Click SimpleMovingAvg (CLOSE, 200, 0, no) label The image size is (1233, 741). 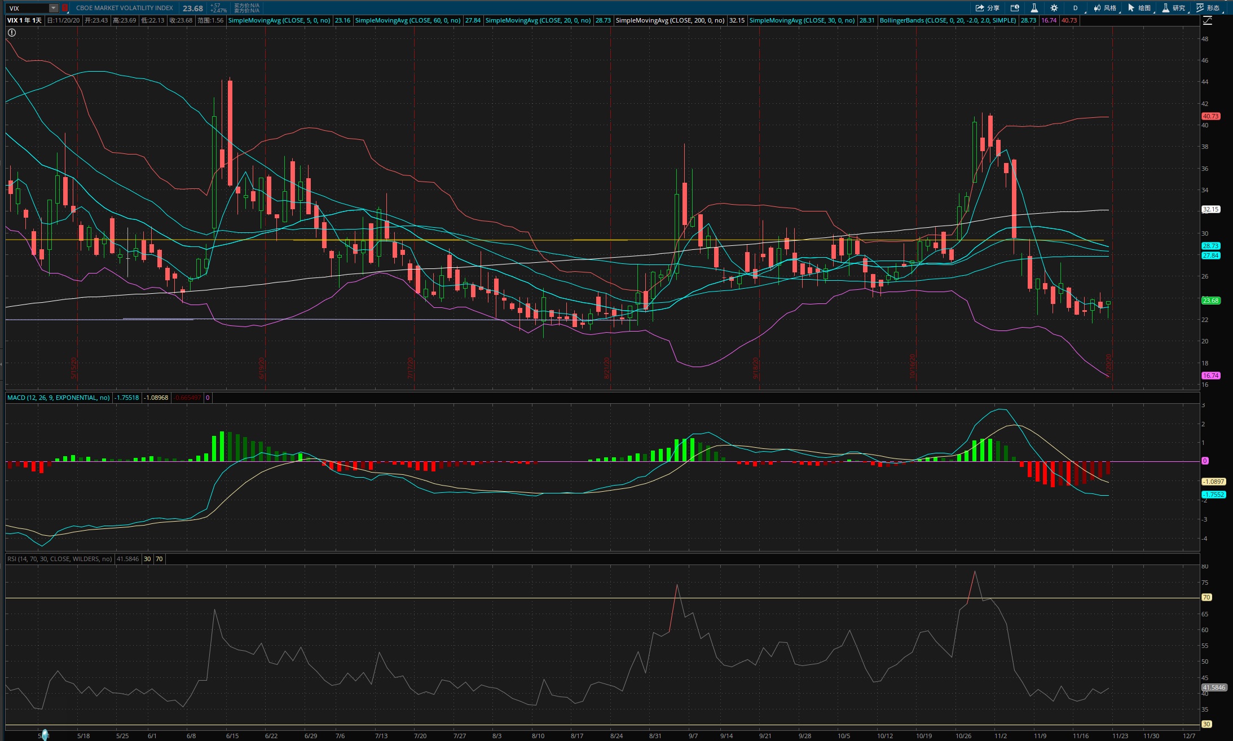pyautogui.click(x=670, y=20)
